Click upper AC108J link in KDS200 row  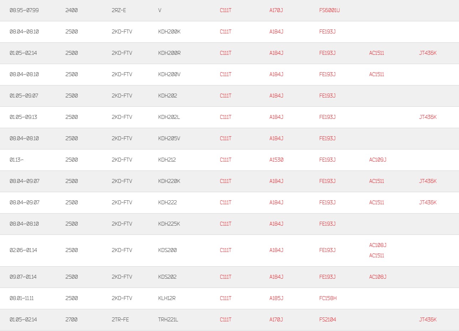point(378,245)
